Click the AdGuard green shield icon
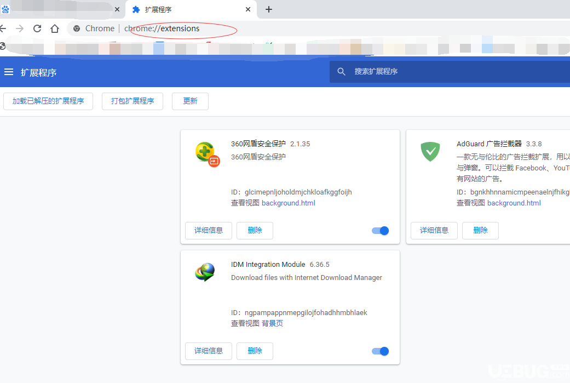This screenshot has width=570, height=383. click(x=430, y=152)
